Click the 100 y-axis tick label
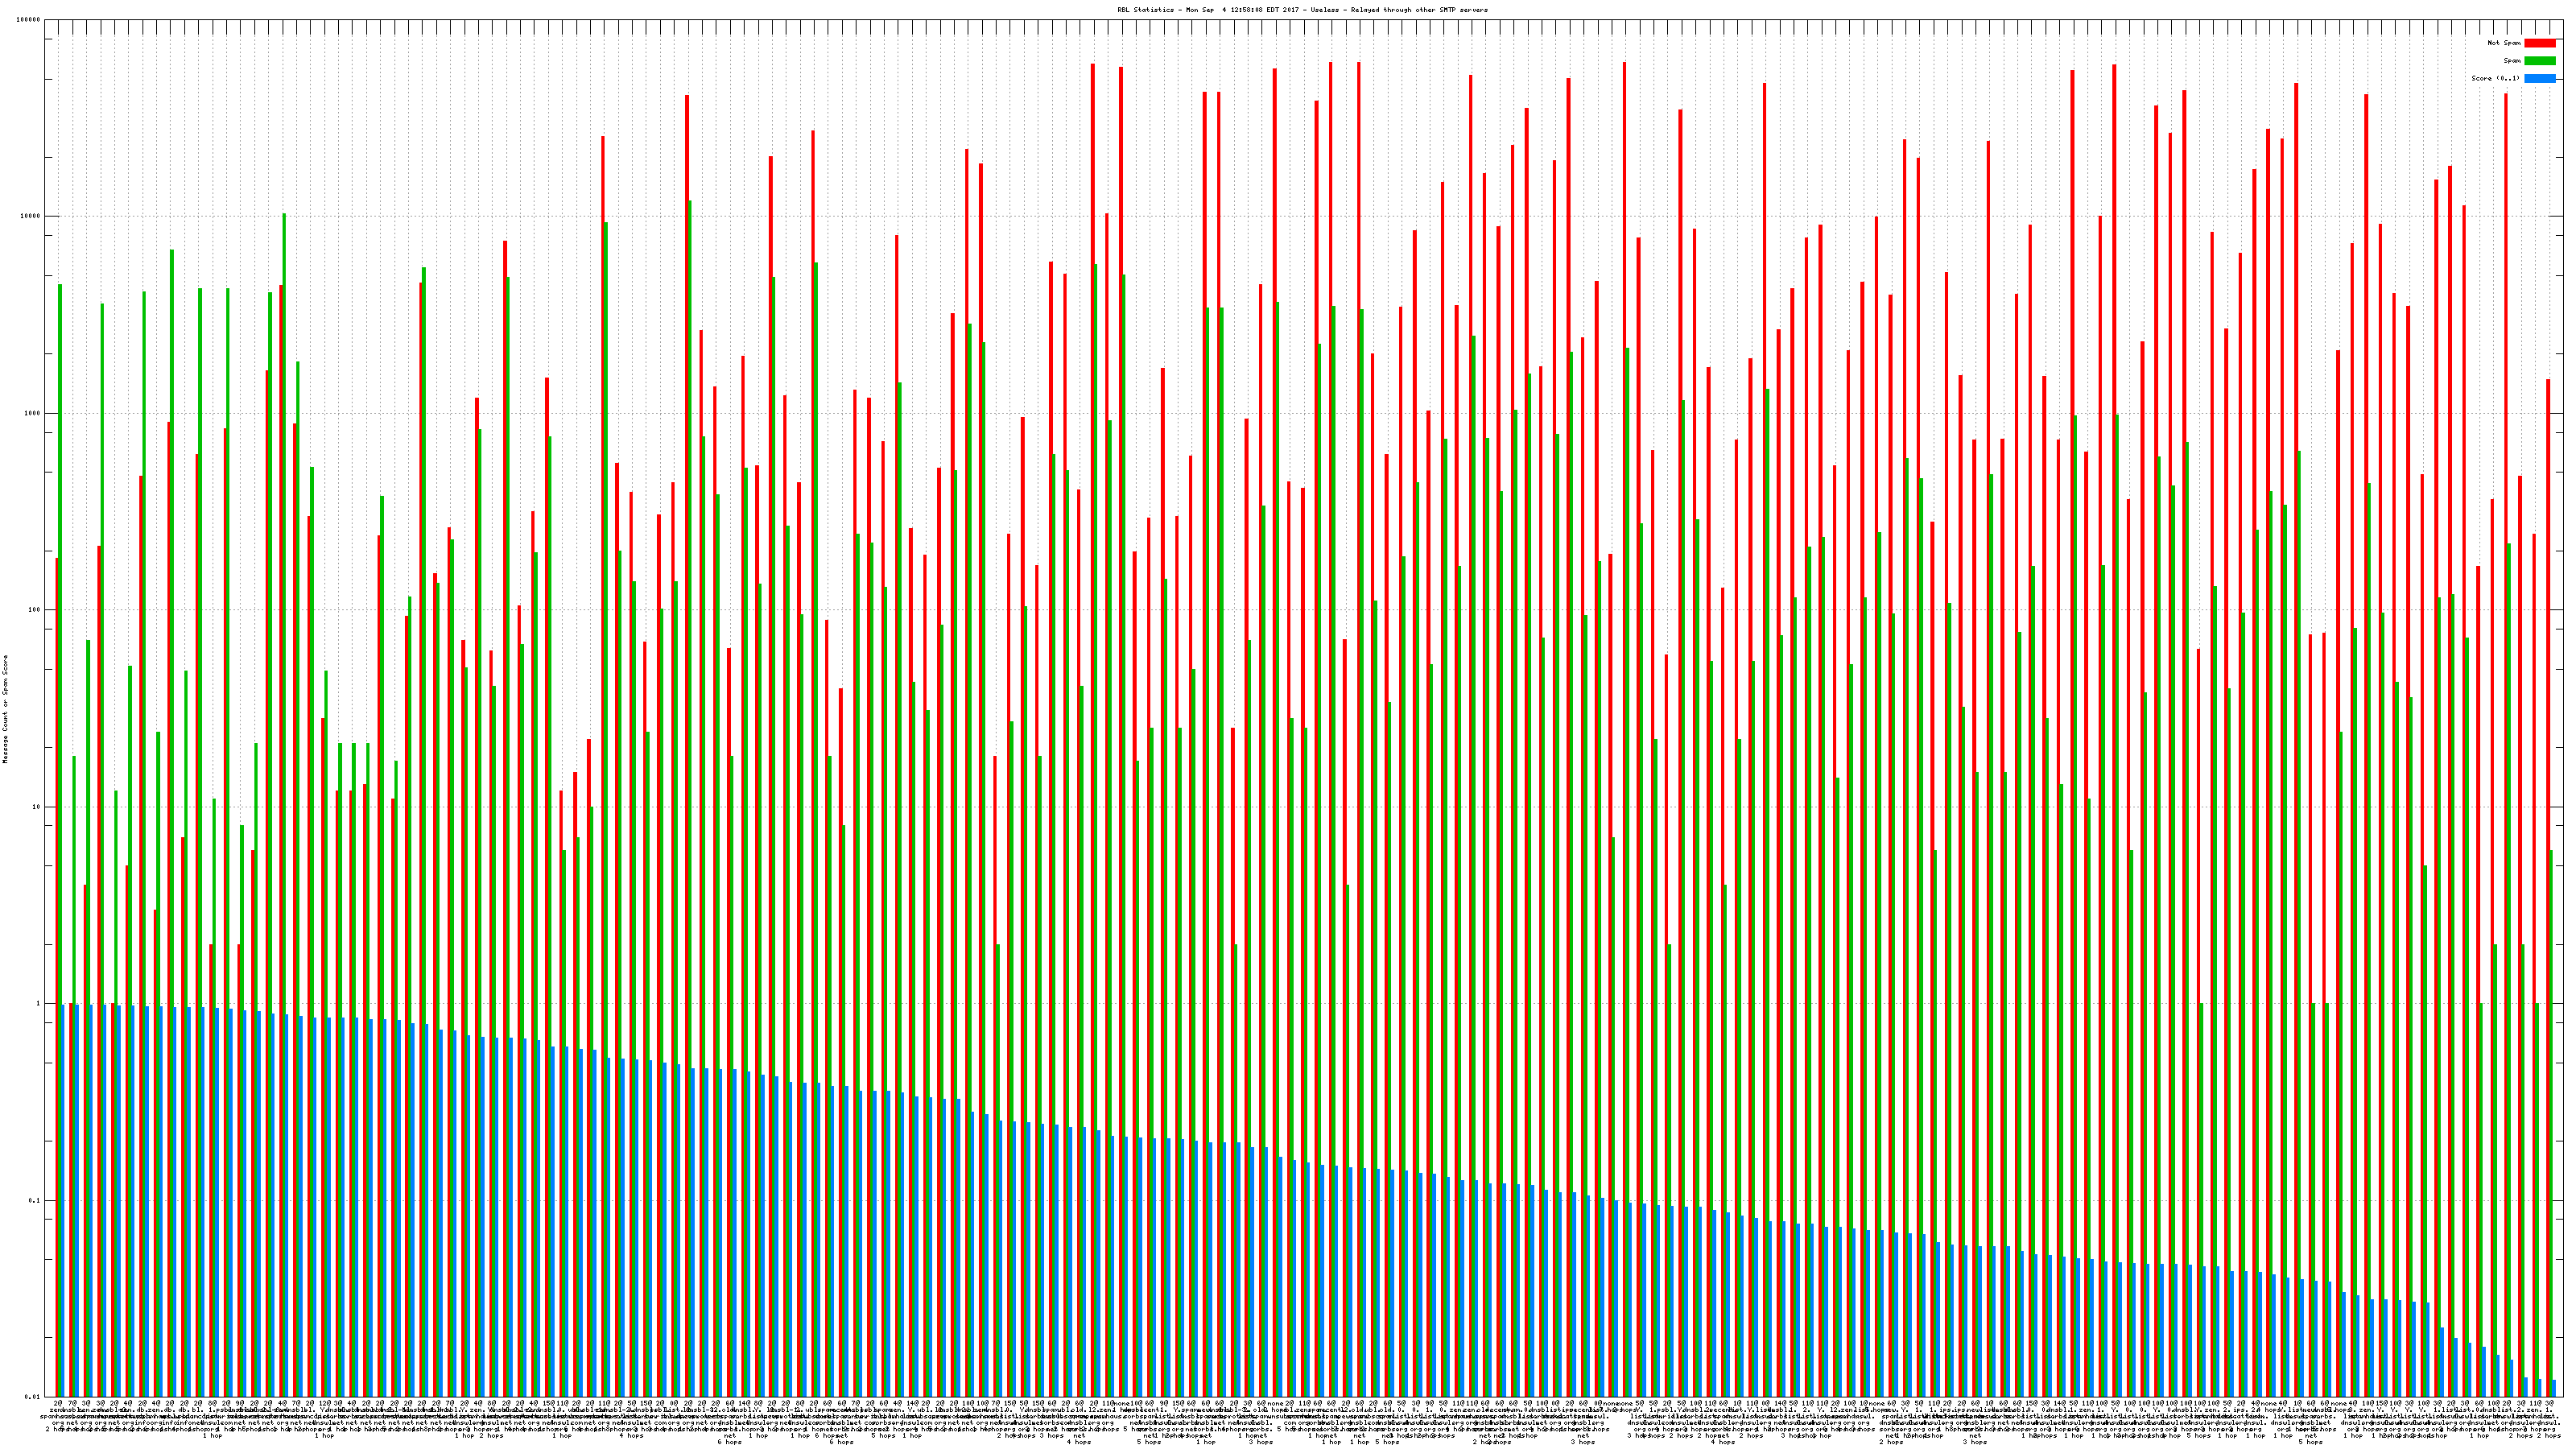Screen dimensions: 2576x1449 tap(35, 610)
